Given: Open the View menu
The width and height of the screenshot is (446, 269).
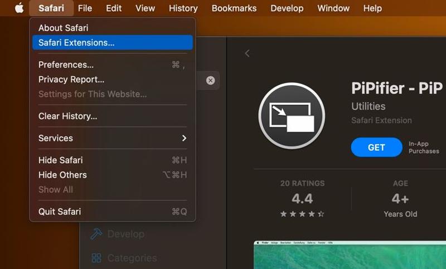Looking at the screenshot, I should (x=145, y=8).
